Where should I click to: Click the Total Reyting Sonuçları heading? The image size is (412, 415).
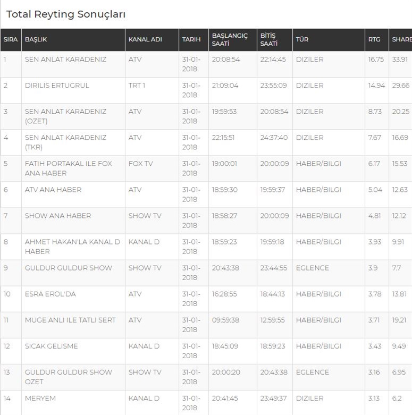coord(66,14)
